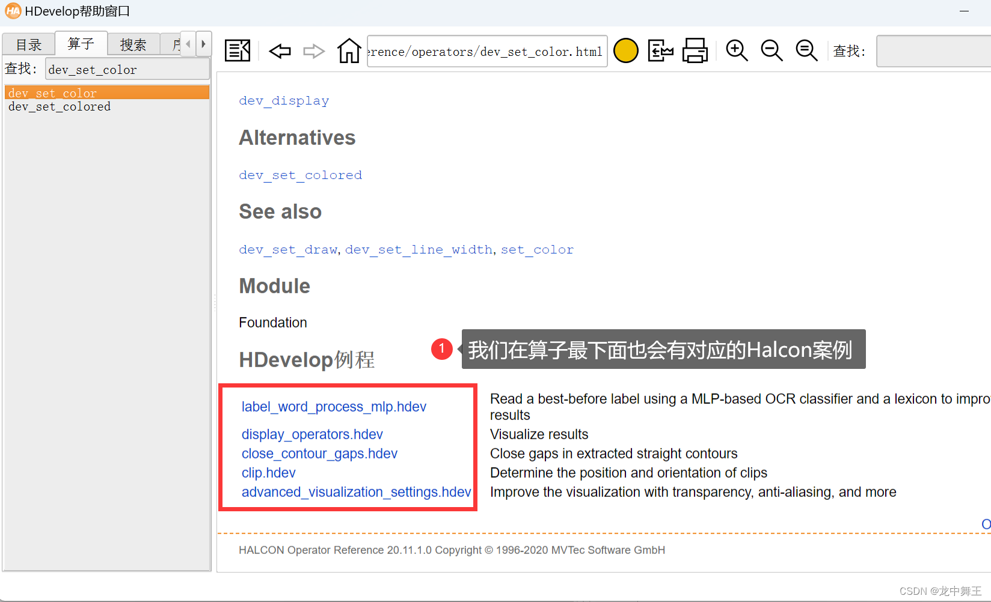Select dev_set_color in operator list
The width and height of the screenshot is (991, 602).
pos(107,93)
